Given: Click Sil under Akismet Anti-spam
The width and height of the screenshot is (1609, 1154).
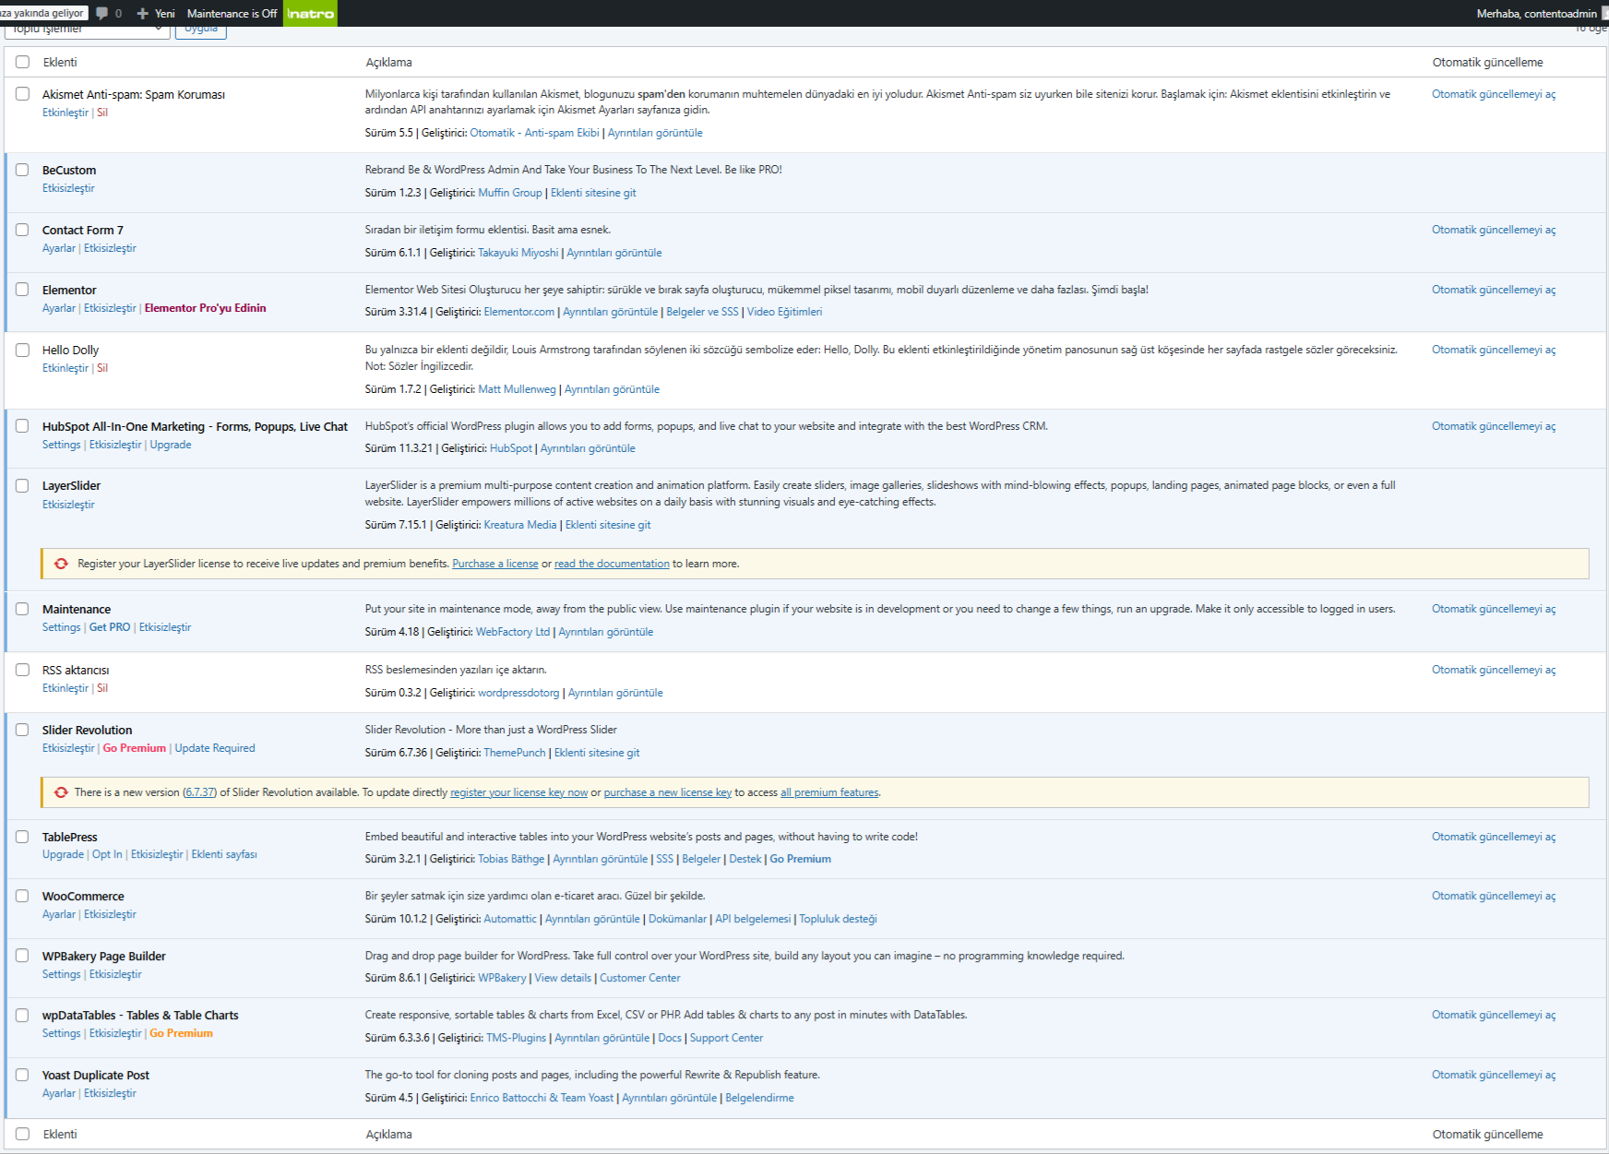Looking at the screenshot, I should pos(102,113).
